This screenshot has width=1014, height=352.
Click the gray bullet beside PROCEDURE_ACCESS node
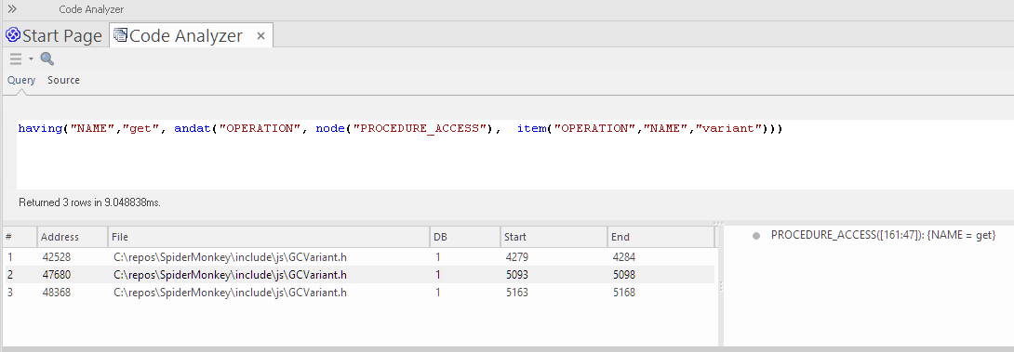coord(756,236)
